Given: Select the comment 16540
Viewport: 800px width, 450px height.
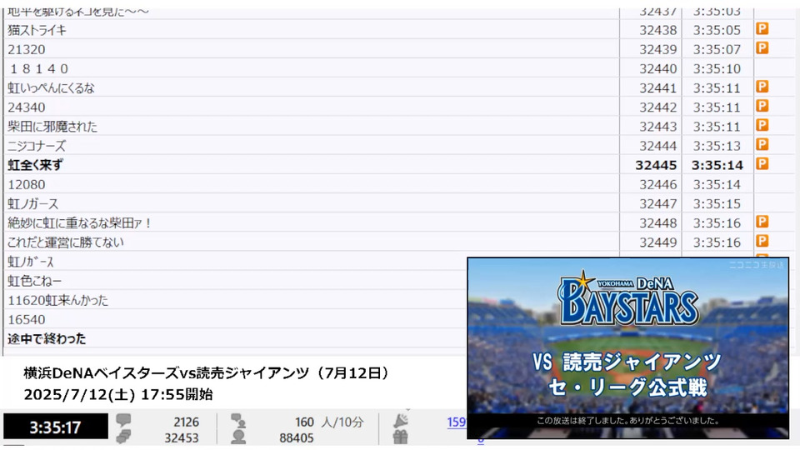Looking at the screenshot, I should [x=27, y=320].
